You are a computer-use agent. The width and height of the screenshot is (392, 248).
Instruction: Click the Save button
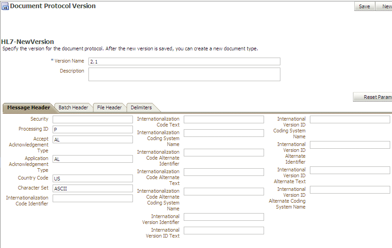coord(364,6)
